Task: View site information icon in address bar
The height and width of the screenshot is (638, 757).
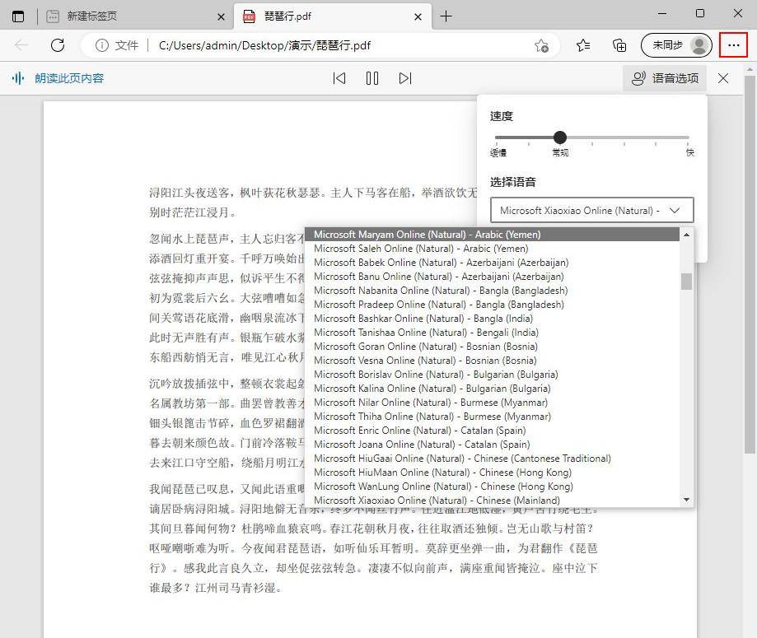Action: pos(102,45)
